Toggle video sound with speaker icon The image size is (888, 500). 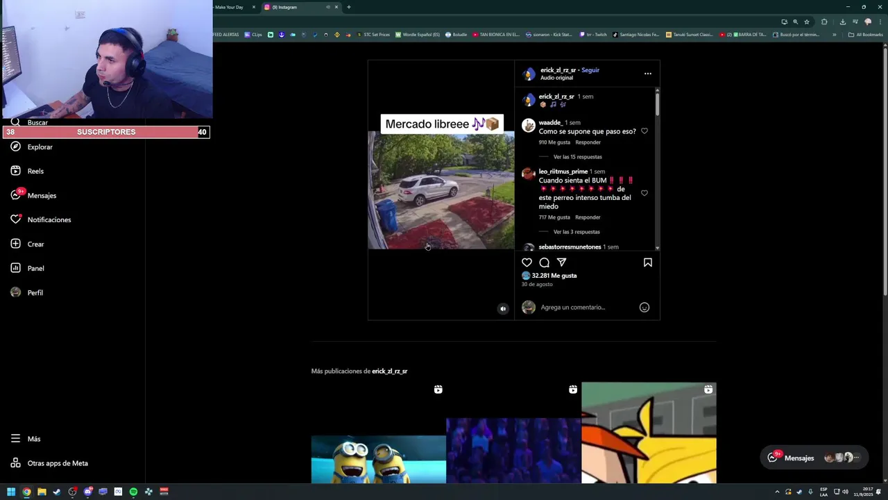503,309
